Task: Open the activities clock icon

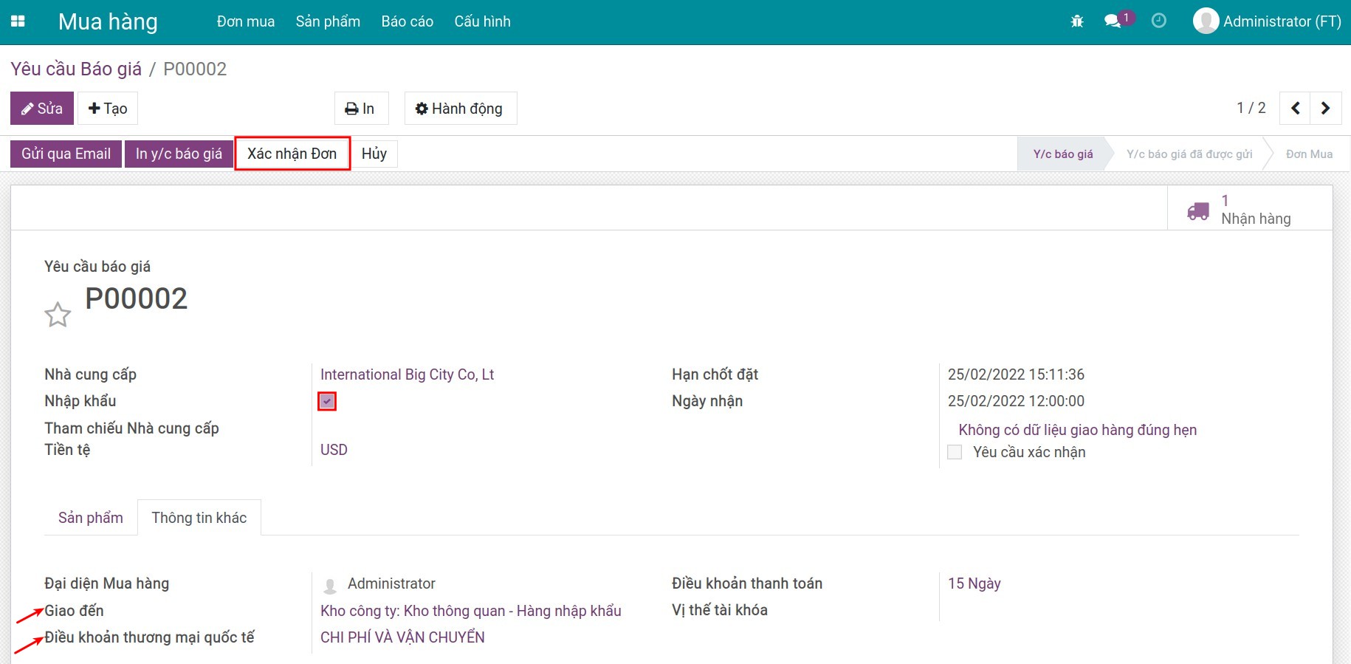Action: (x=1159, y=21)
